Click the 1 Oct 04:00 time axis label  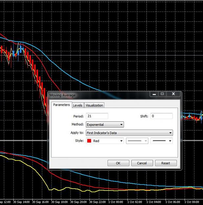(154, 202)
